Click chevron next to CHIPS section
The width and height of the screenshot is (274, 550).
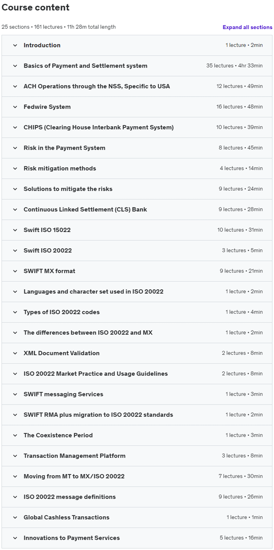(x=15, y=127)
